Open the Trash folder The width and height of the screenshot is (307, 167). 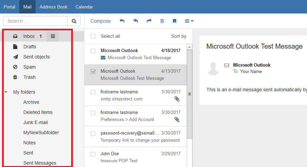pyautogui.click(x=29, y=77)
